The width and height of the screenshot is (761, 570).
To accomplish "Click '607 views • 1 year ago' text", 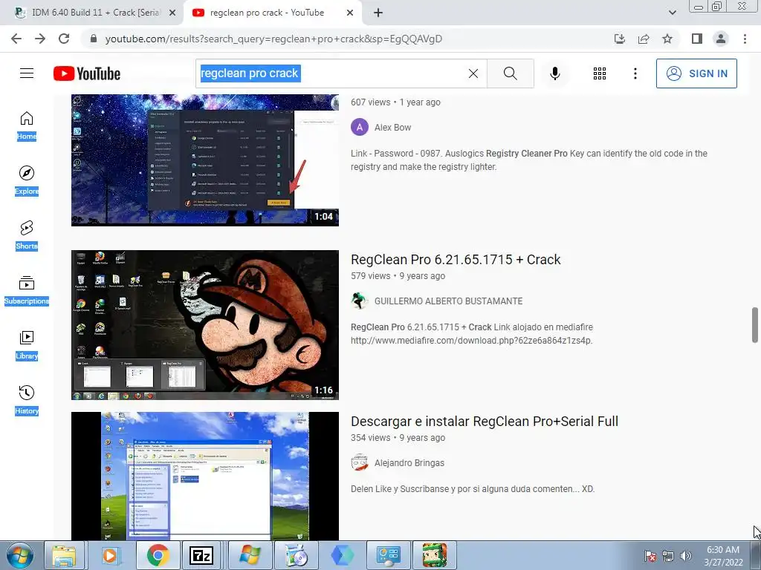I will [395, 102].
